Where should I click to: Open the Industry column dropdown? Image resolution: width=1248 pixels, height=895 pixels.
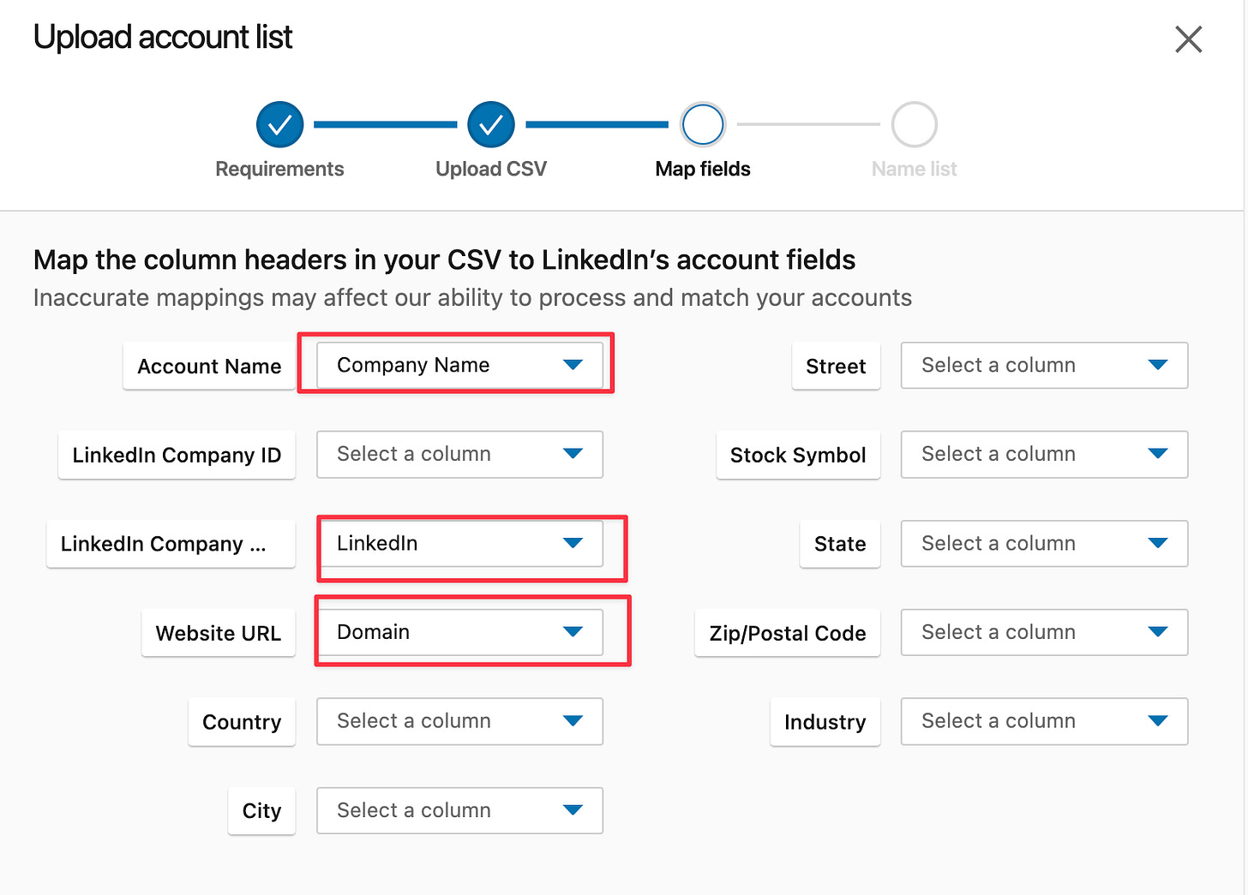(1044, 722)
